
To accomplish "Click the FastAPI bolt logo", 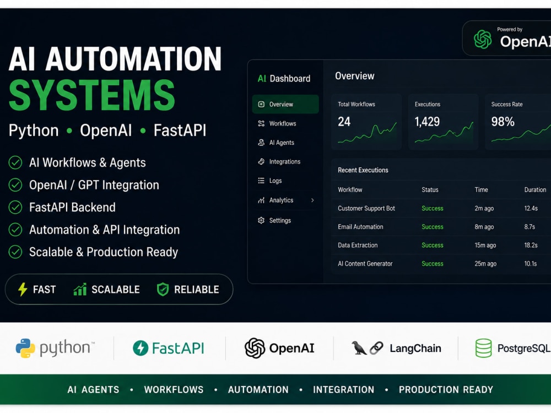I will [x=141, y=348].
